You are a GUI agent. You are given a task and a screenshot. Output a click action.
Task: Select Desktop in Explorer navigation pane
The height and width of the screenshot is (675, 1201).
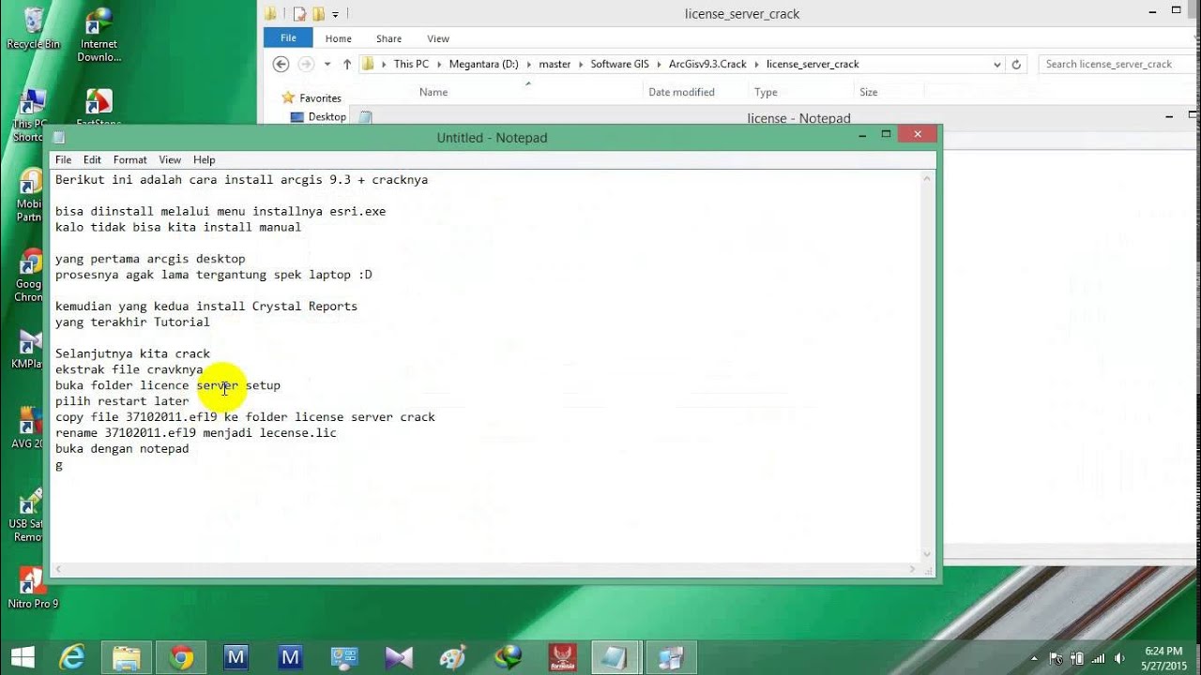(327, 116)
